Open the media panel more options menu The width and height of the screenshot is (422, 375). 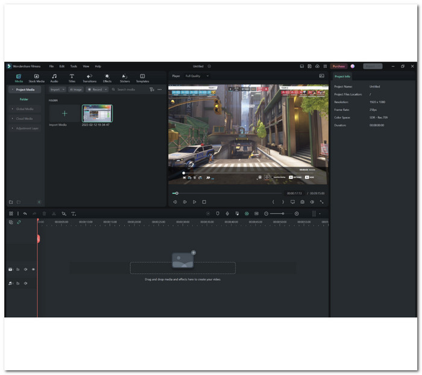click(x=160, y=90)
